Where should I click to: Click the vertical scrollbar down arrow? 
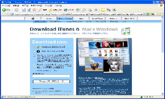(x=163, y=94)
